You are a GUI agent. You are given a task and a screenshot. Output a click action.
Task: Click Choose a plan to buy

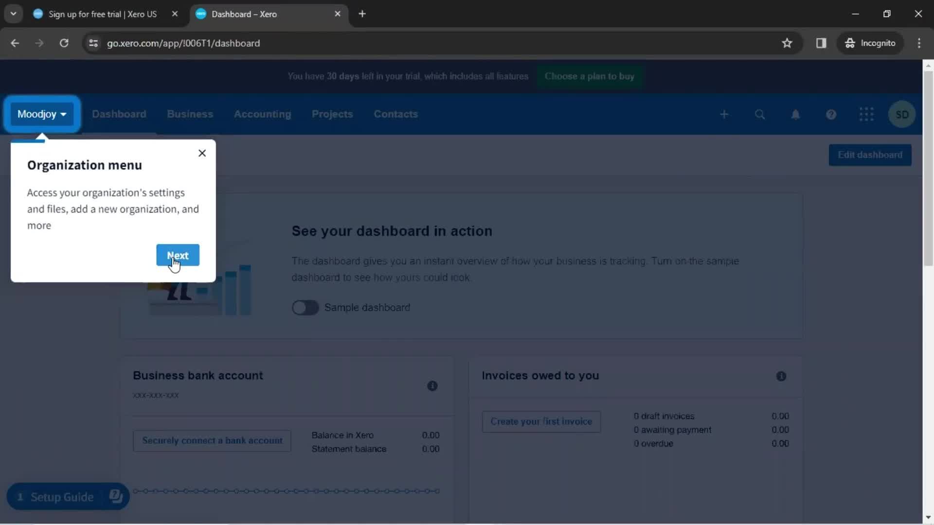click(589, 76)
